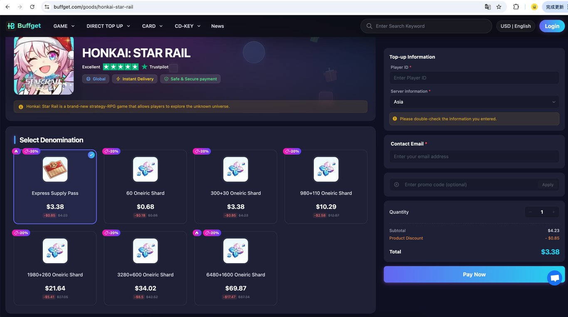The image size is (568, 317).
Task: Apply the promo code
Action: pyautogui.click(x=548, y=185)
